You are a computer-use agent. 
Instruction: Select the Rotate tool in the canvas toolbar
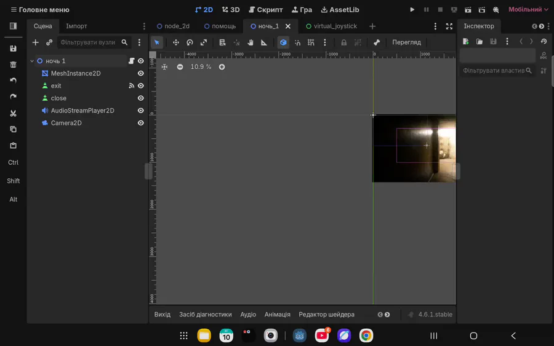(190, 42)
